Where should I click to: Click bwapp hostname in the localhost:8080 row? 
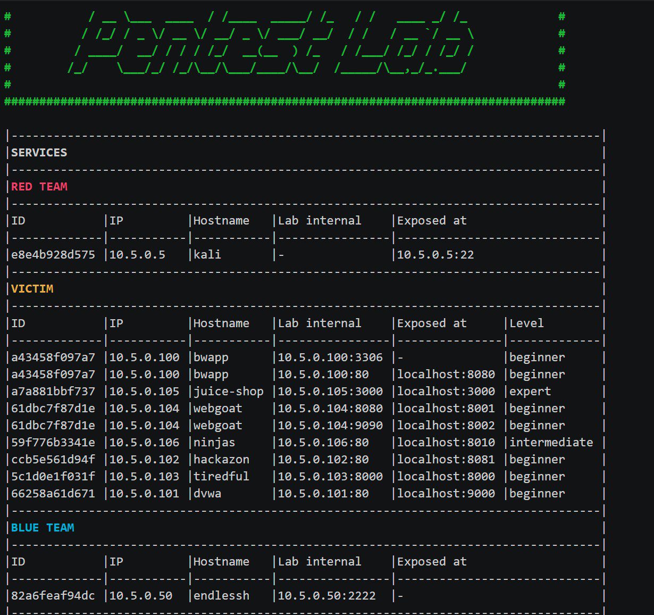(x=211, y=375)
